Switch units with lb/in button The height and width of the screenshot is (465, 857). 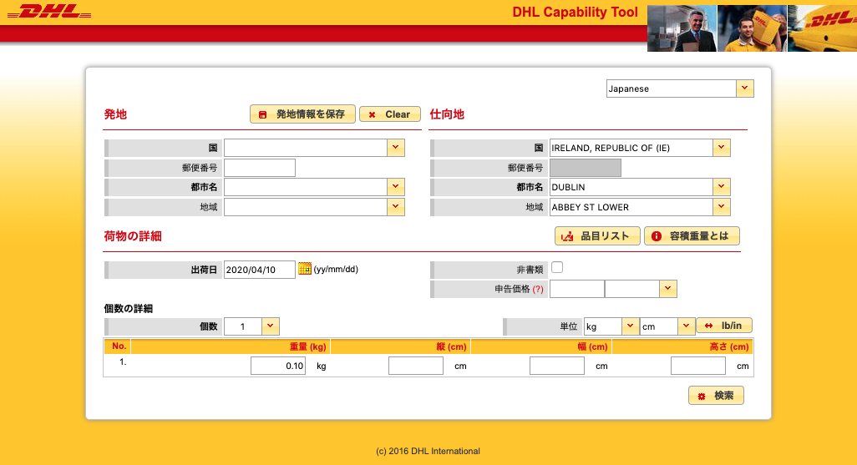724,326
